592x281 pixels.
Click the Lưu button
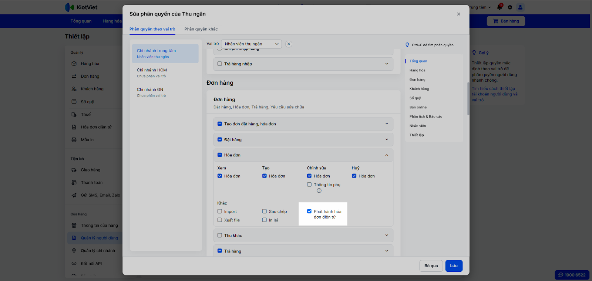coord(454,266)
